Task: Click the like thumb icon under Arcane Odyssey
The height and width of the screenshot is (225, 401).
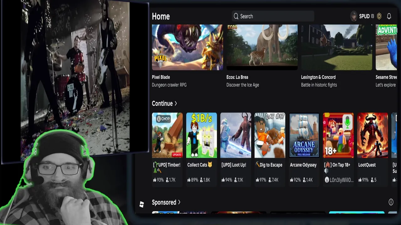Action: 292,180
